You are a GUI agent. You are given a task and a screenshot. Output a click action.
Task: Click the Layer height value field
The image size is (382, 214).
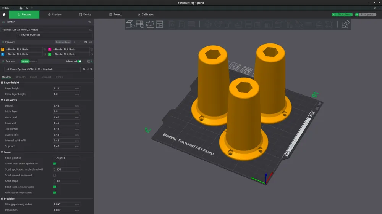[66, 88]
